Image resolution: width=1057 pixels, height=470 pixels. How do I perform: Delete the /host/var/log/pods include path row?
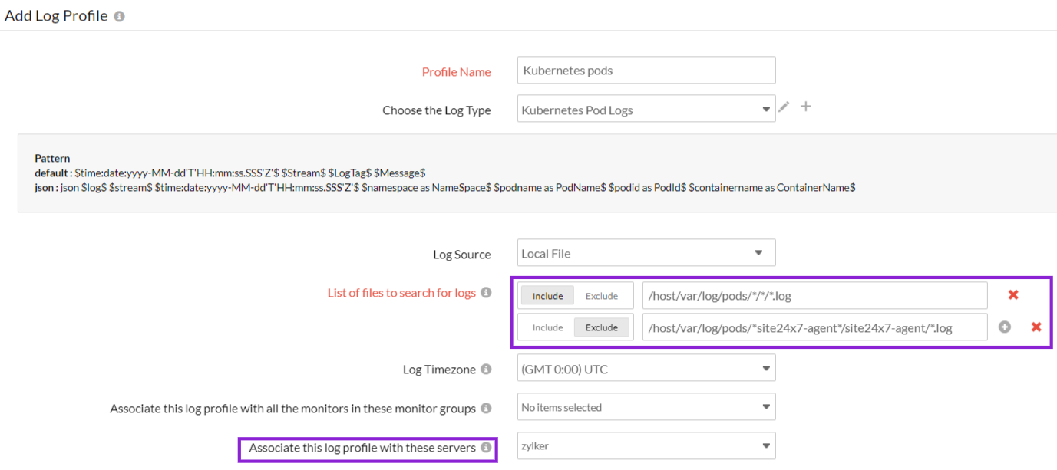(1012, 294)
